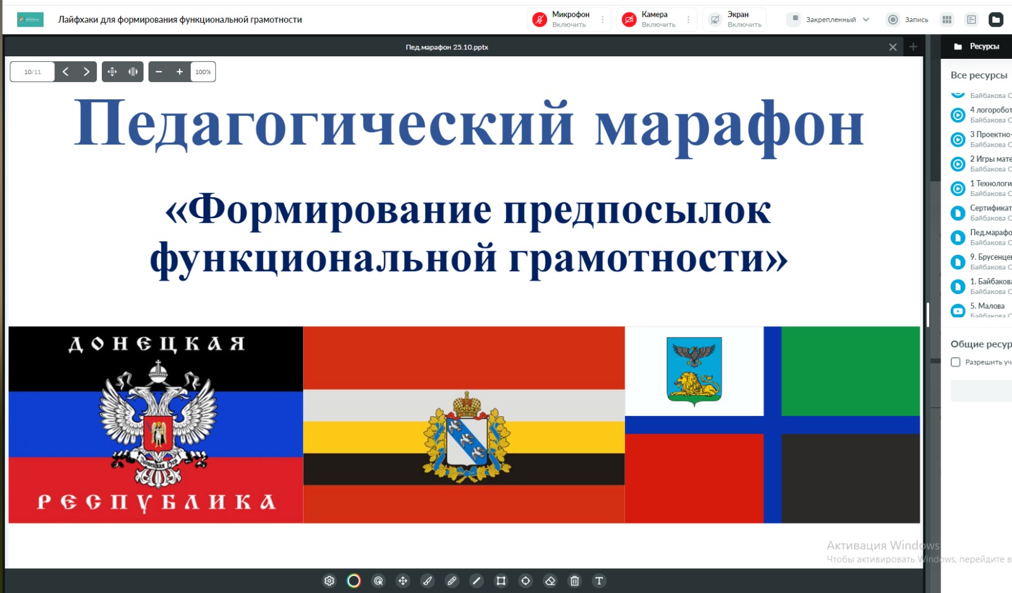The image size is (1012, 593).
Task: Open the grid apps icon in top bar
Action: point(947,20)
